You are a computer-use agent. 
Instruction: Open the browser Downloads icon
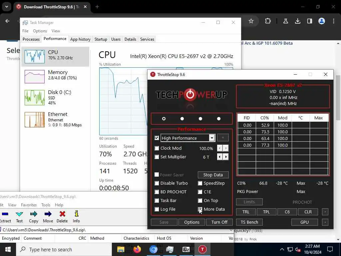[x=297, y=21]
